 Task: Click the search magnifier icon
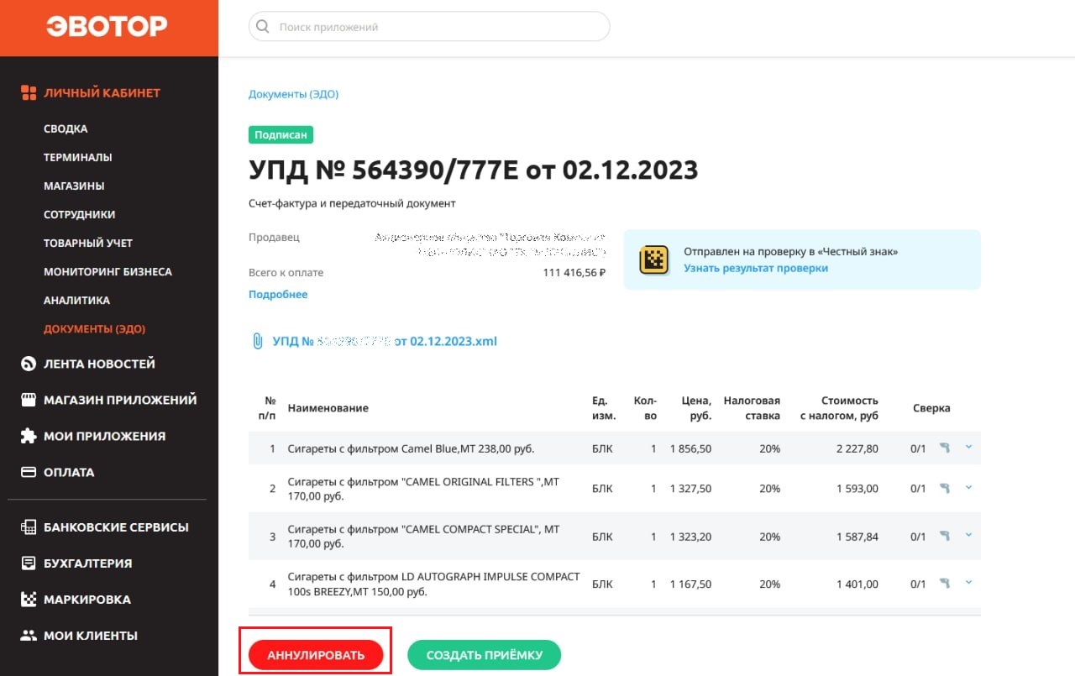(x=264, y=27)
